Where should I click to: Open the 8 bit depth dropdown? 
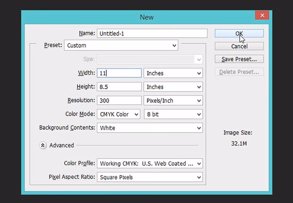tap(173, 114)
